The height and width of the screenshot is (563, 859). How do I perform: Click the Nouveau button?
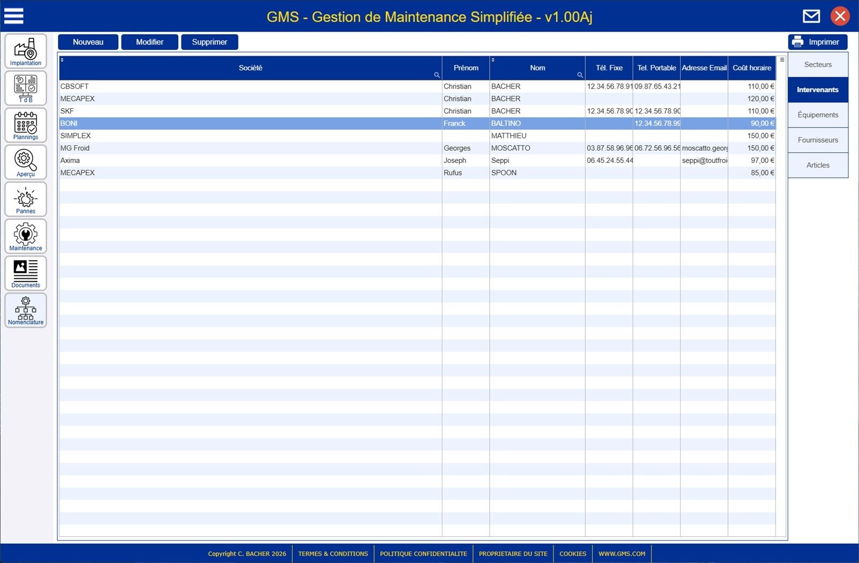pos(88,42)
